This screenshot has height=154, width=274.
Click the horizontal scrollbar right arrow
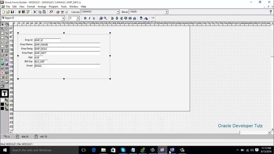[x=269, y=132]
